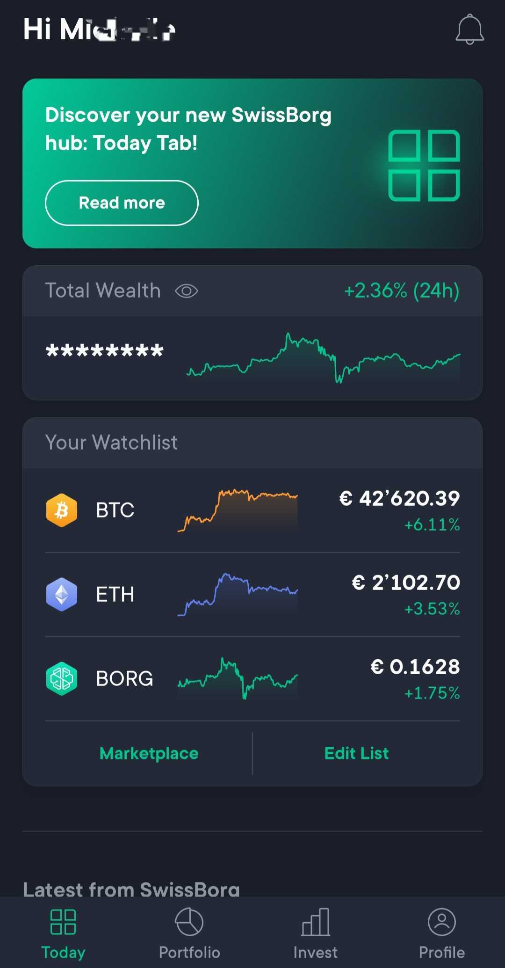Viewport: 505px width, 968px height.
Task: Click the Read more button
Action: pyautogui.click(x=122, y=203)
